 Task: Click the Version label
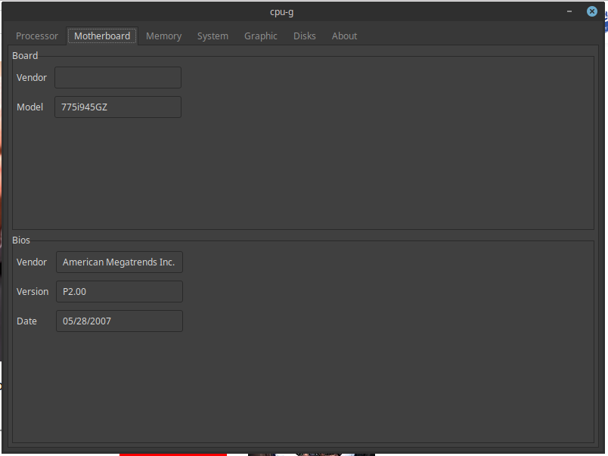click(33, 292)
